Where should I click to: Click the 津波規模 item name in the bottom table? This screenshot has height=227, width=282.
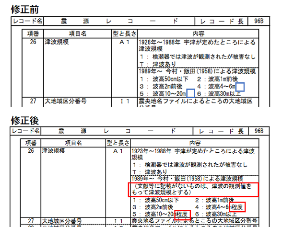[53, 151]
